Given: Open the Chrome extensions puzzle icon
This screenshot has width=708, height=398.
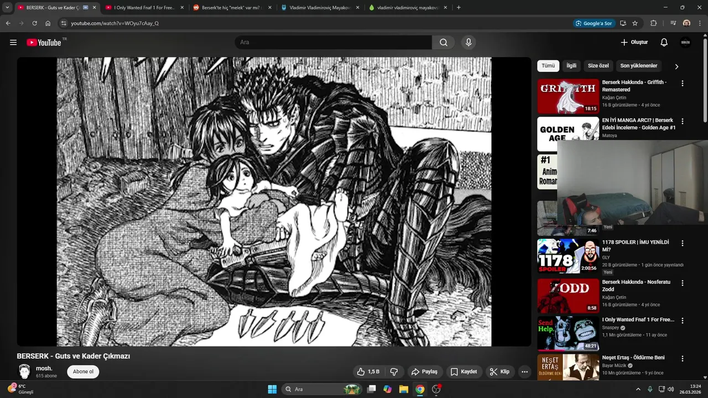Looking at the screenshot, I should pyautogui.click(x=654, y=23).
